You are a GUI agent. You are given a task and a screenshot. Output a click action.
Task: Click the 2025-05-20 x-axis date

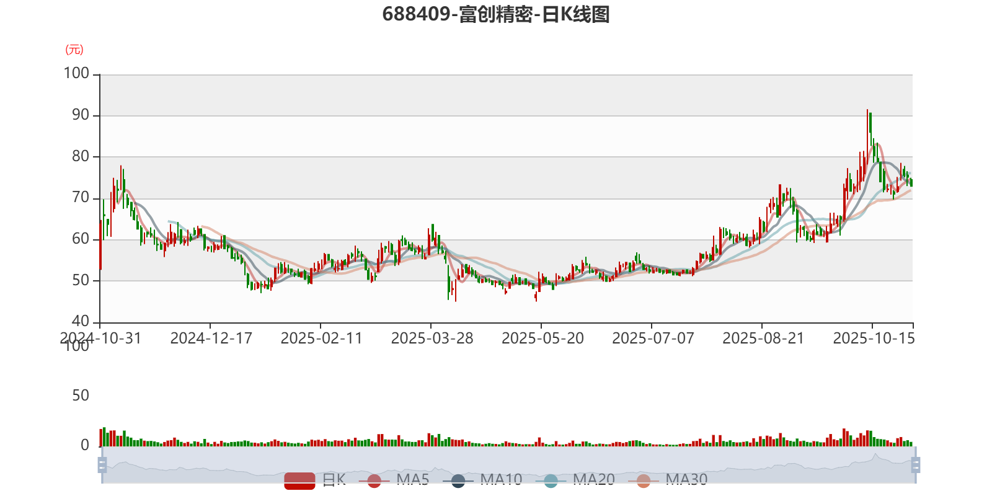pos(542,339)
